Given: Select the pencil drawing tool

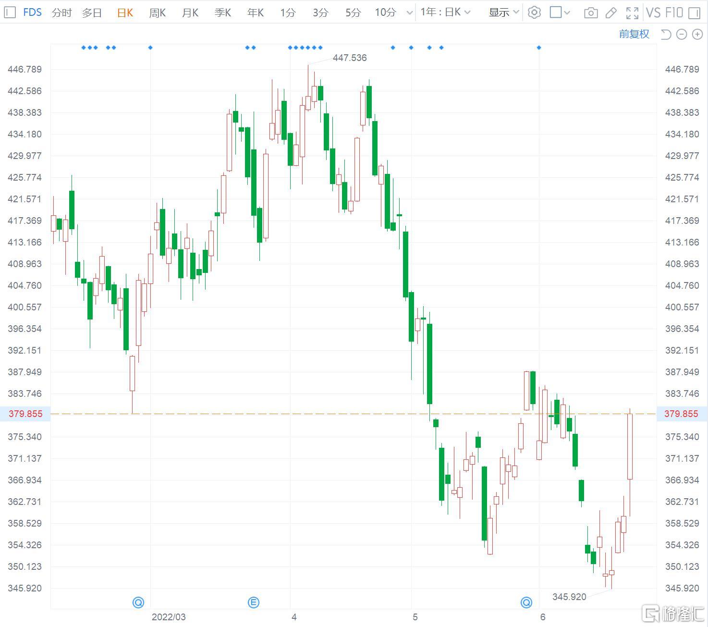Looking at the screenshot, I should point(611,12).
